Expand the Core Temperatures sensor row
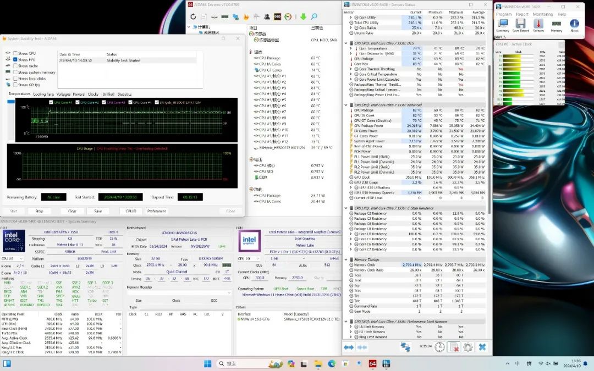 [x=351, y=48]
